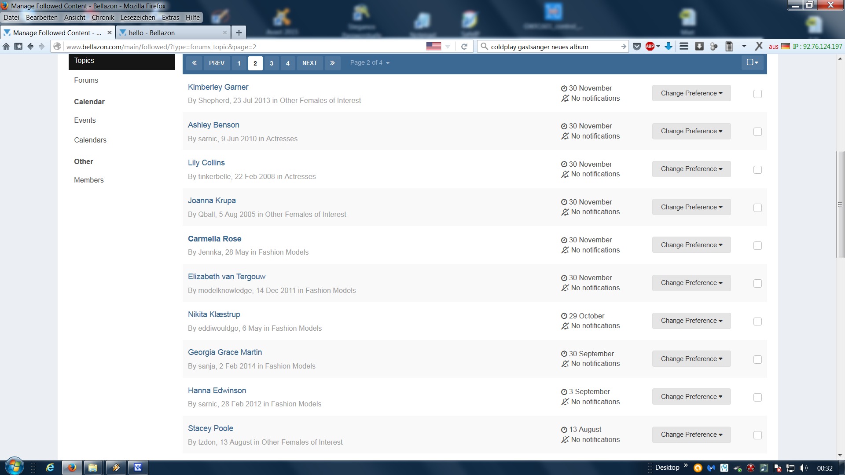Image resolution: width=845 pixels, height=475 pixels.
Task: Click the NEXT pagination button
Action: click(x=309, y=63)
